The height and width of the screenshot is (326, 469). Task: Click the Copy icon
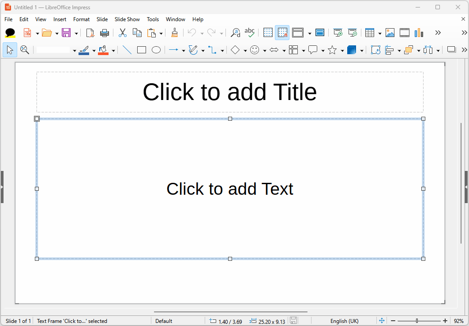click(137, 33)
